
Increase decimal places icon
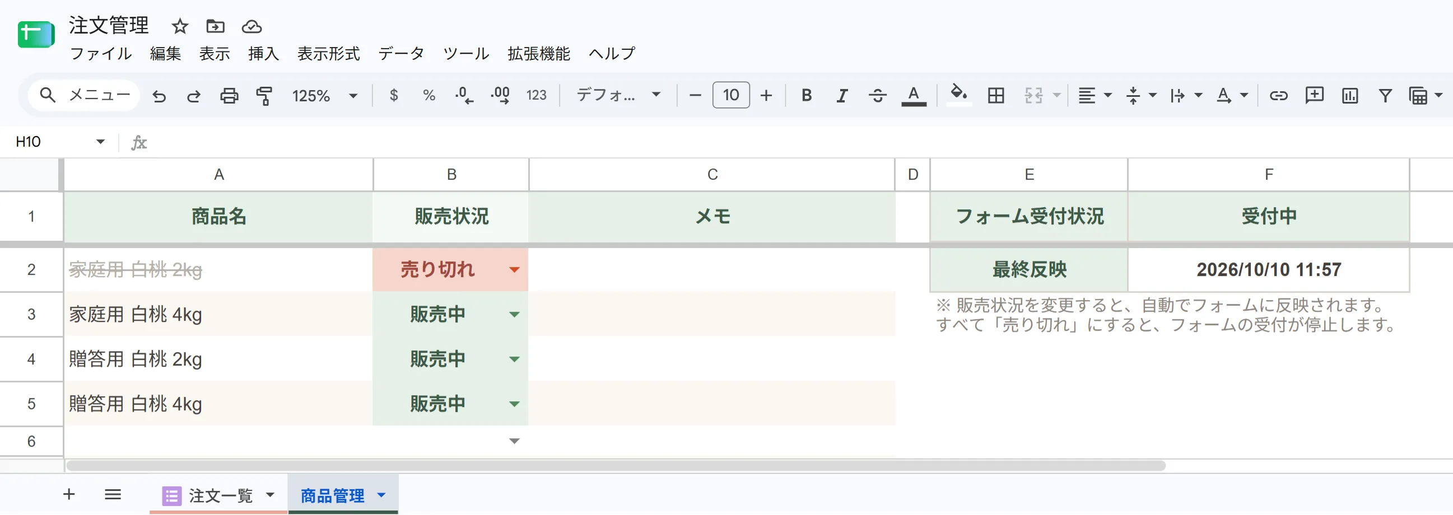(500, 95)
